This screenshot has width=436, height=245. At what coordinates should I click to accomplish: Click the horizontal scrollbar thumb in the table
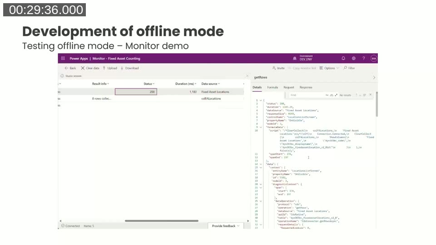pyautogui.click(x=162, y=221)
